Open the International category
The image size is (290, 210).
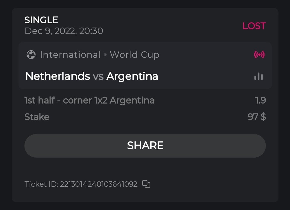(70, 55)
